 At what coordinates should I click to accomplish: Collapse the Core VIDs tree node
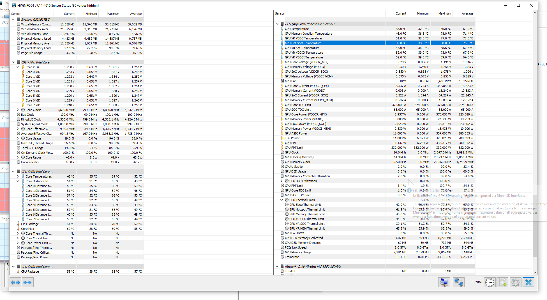18,67
